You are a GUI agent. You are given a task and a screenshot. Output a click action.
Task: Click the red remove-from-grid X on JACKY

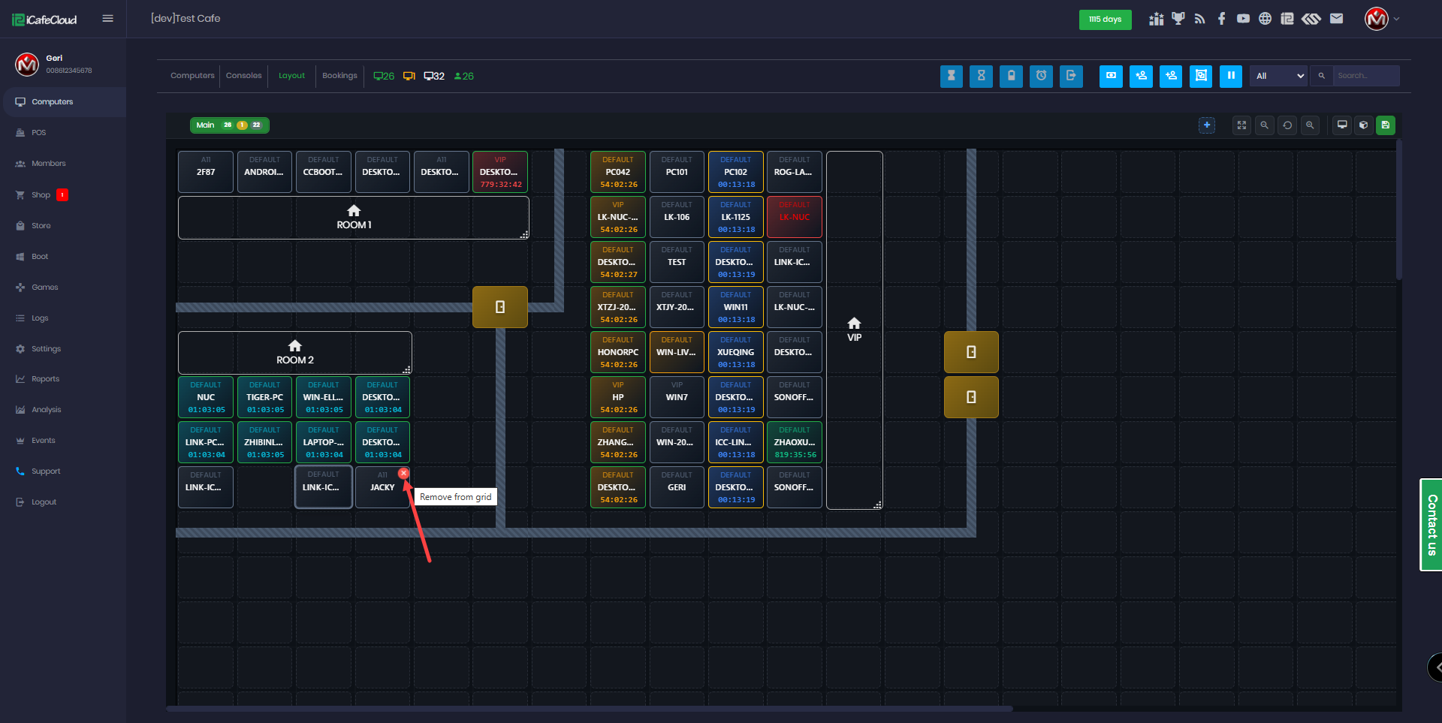[404, 473]
